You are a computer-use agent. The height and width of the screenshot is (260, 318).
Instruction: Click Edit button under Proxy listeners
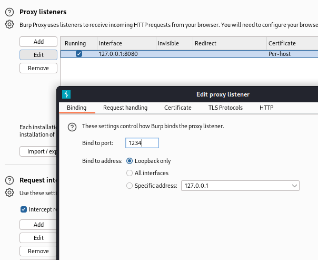tap(38, 55)
